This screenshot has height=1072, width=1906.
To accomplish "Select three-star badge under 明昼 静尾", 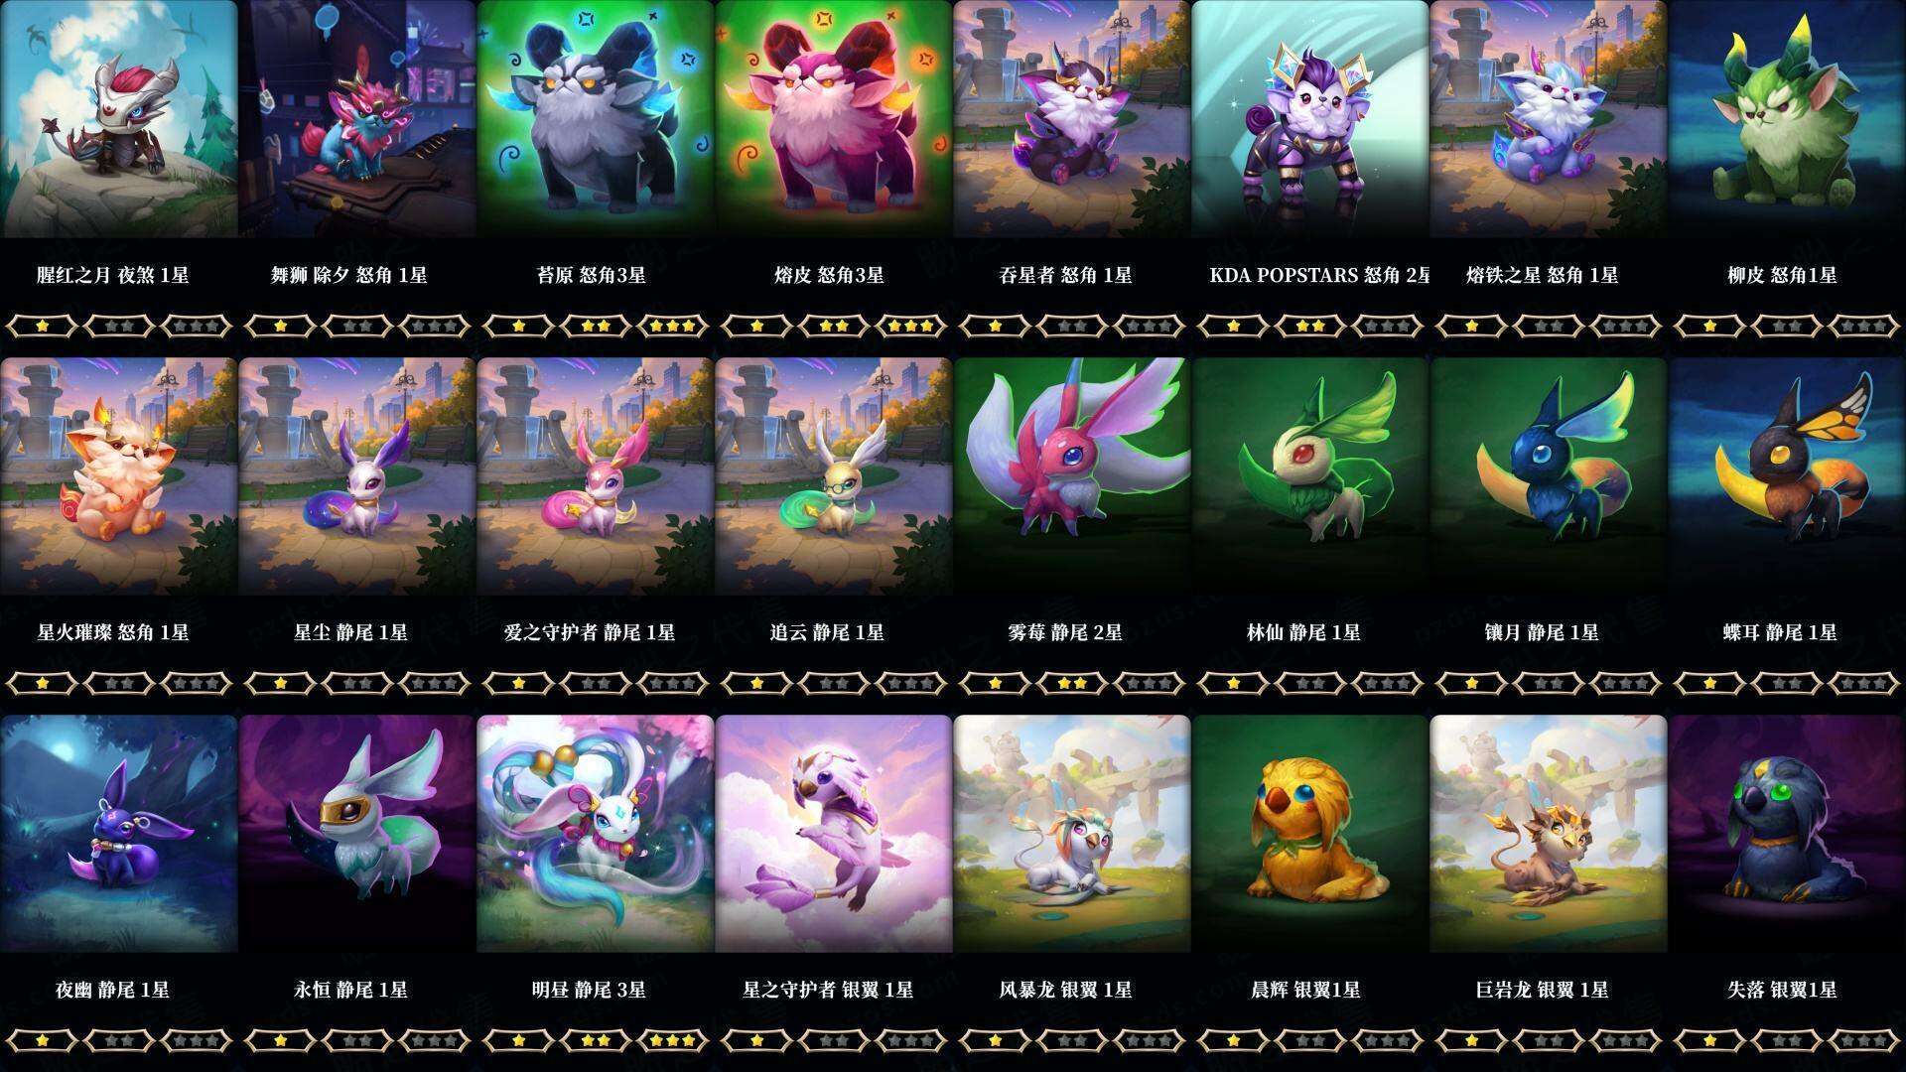I will tap(673, 1039).
